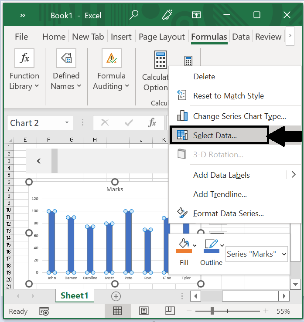Viewport: 304px width, 322px height.
Task: Click zoom in plus icon
Action: pyautogui.click(x=266, y=311)
